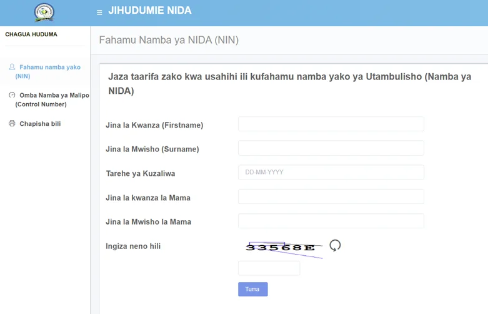
Task: Refresh the captcha image
Action: [x=335, y=245]
